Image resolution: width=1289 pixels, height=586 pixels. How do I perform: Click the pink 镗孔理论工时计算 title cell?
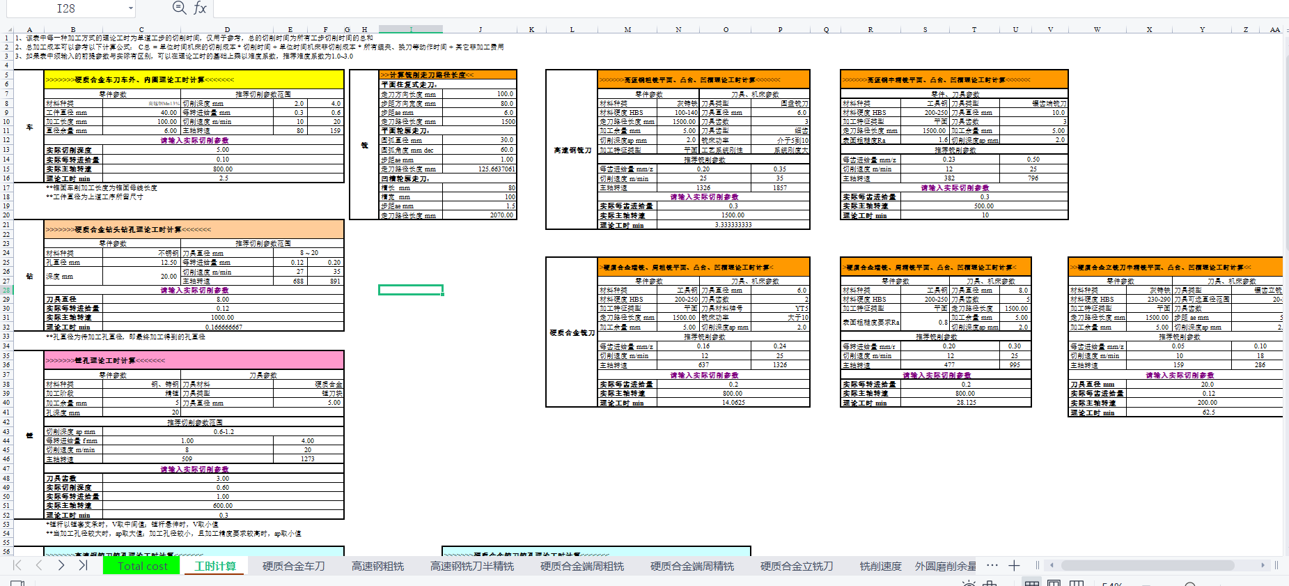coord(194,360)
